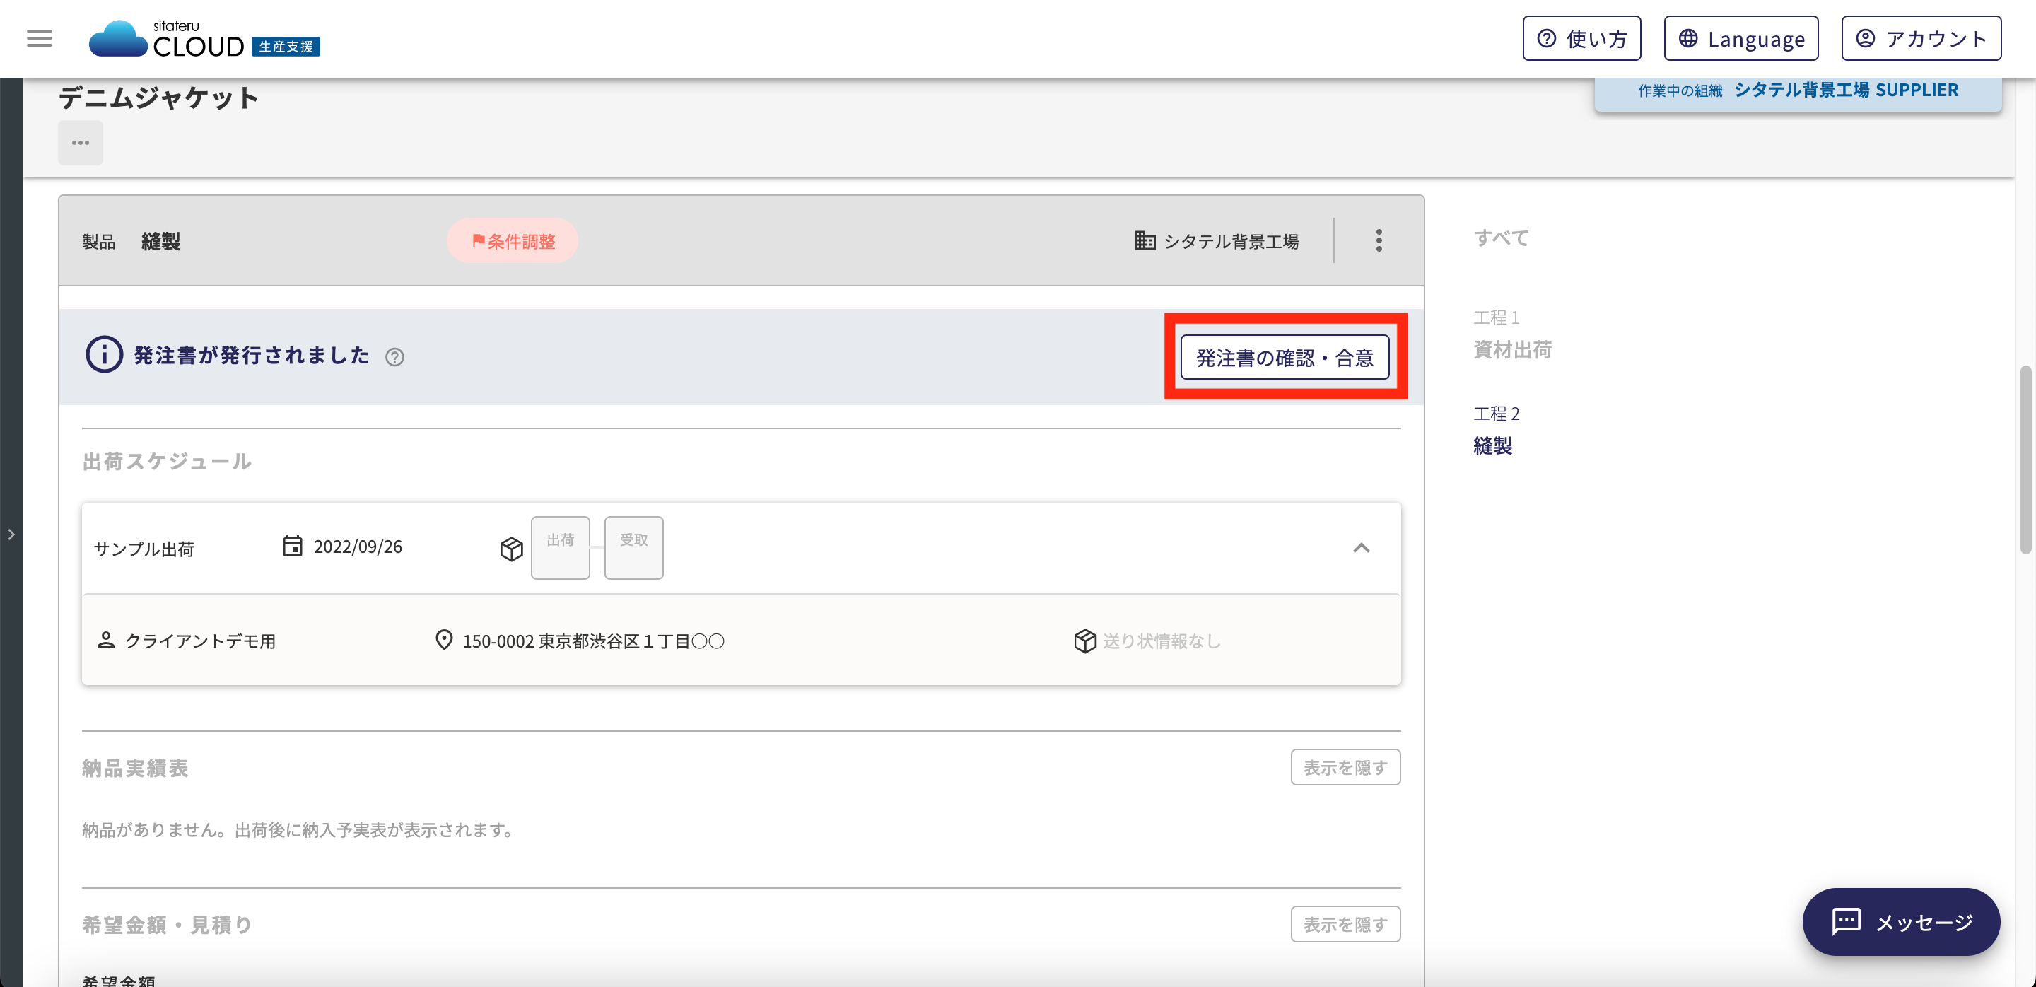Click the デニムジャケット title
Image resolution: width=2036 pixels, height=987 pixels.
pyautogui.click(x=159, y=97)
